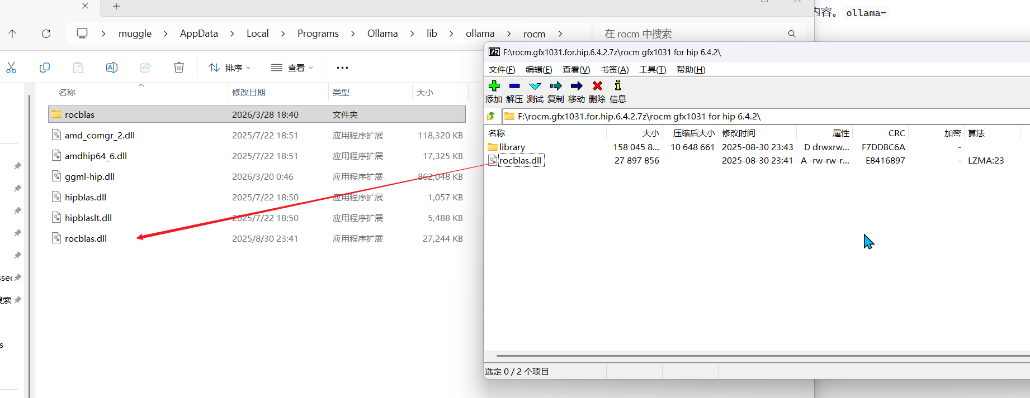The image size is (1030, 398).
Task: Click the 7-Zip up-folder icon beside the path
Action: pyautogui.click(x=491, y=116)
